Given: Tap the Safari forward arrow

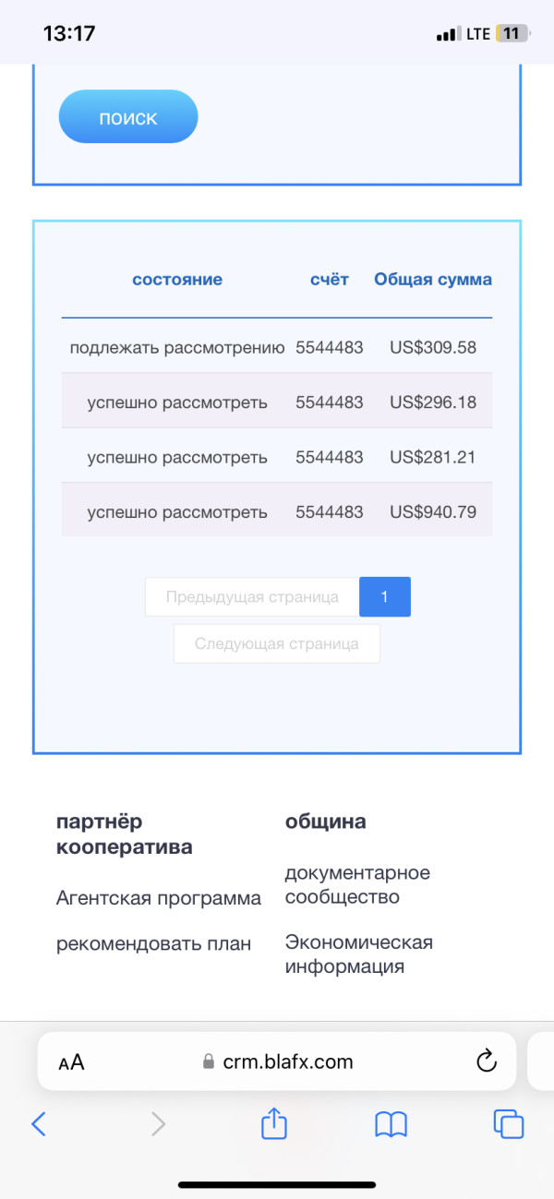Looking at the screenshot, I should click(x=158, y=1123).
